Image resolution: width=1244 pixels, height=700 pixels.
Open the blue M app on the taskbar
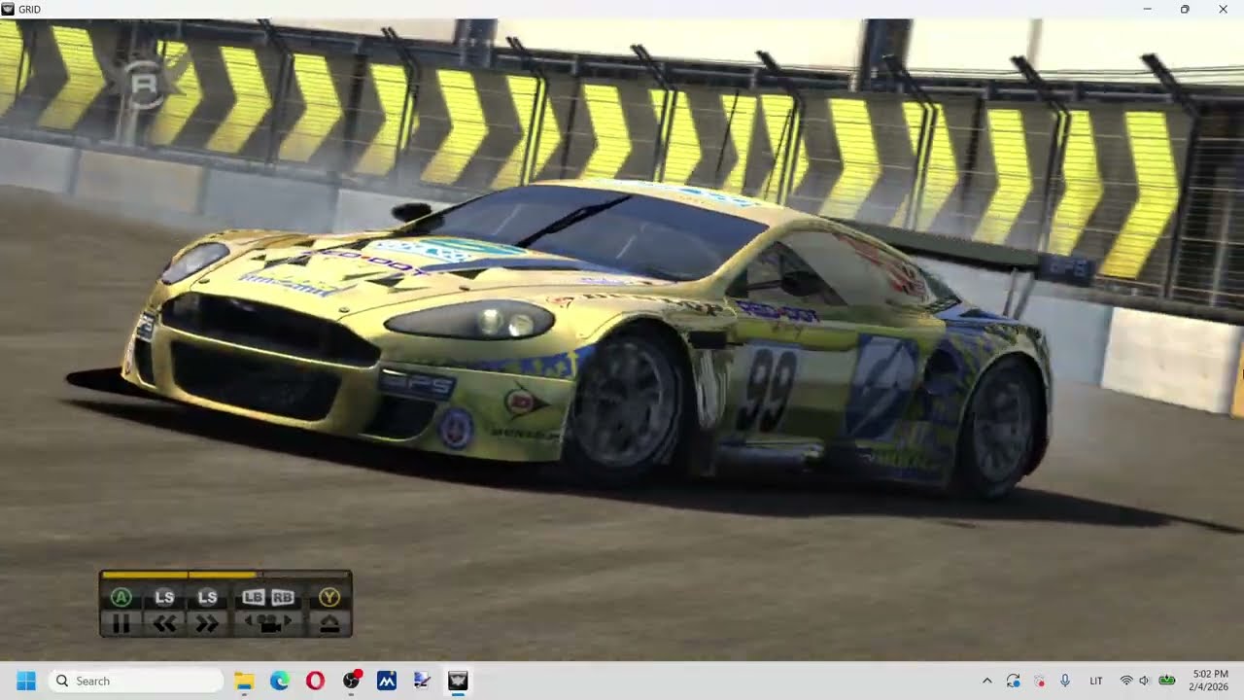[x=387, y=681]
